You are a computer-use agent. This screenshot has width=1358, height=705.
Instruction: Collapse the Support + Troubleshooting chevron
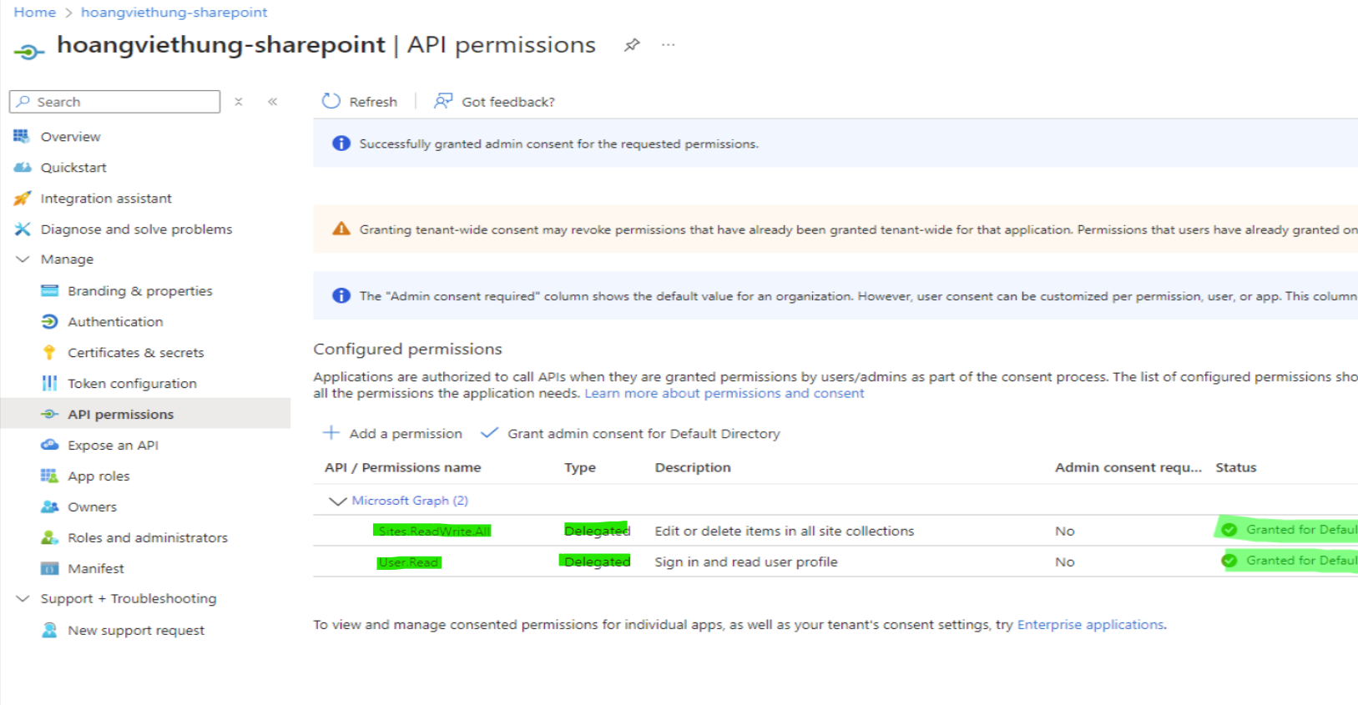(23, 598)
